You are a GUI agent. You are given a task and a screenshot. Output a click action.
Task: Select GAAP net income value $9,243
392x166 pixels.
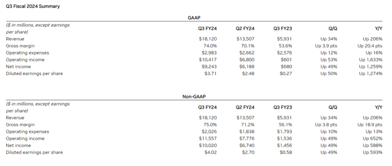click(x=210, y=66)
